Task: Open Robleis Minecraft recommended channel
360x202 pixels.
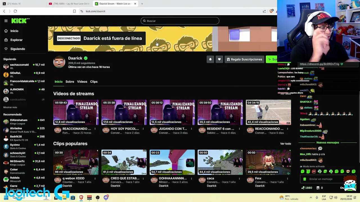Action: [x=24, y=179]
